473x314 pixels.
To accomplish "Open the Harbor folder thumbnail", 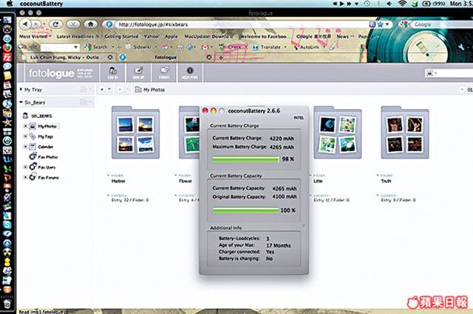I will 135,133.
